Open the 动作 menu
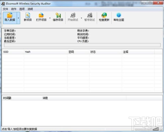 tap(14, 9)
